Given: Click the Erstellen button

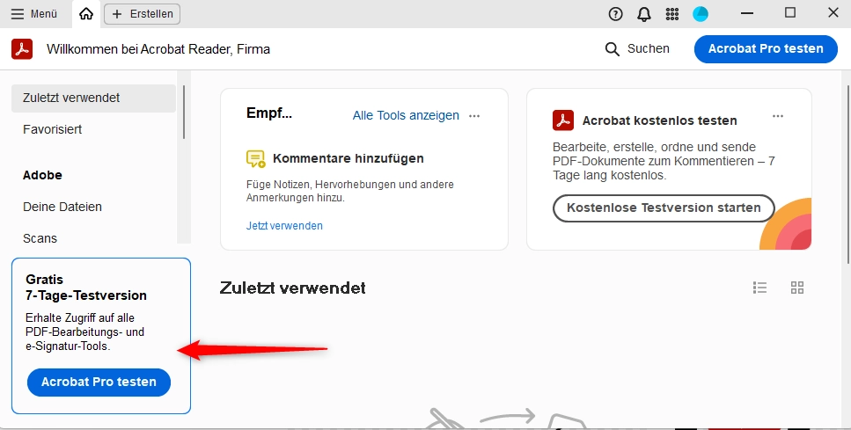Looking at the screenshot, I should pyautogui.click(x=143, y=14).
